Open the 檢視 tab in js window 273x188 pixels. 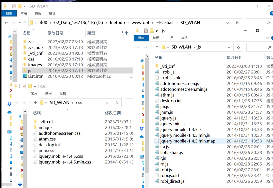[184, 38]
